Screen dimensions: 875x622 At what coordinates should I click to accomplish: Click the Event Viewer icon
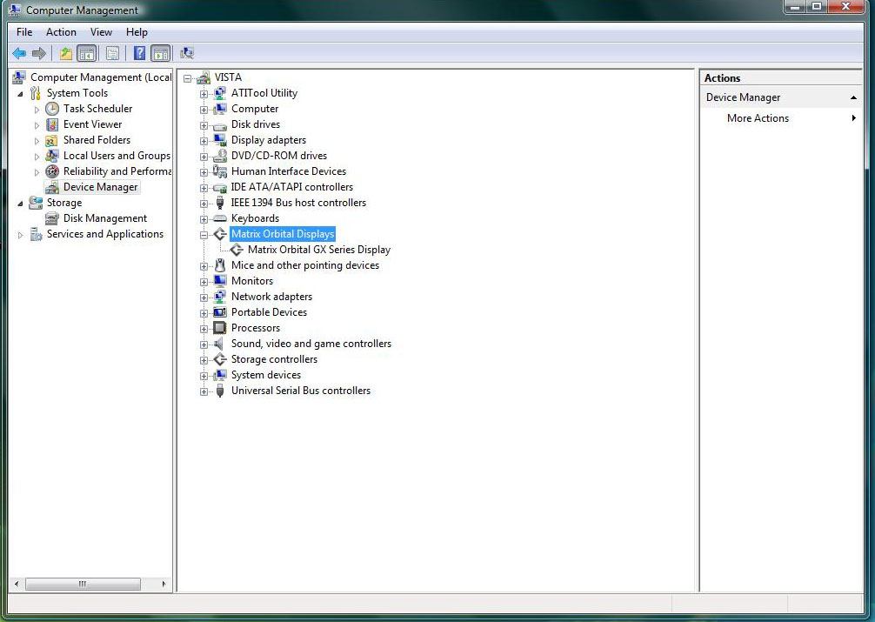click(x=52, y=124)
